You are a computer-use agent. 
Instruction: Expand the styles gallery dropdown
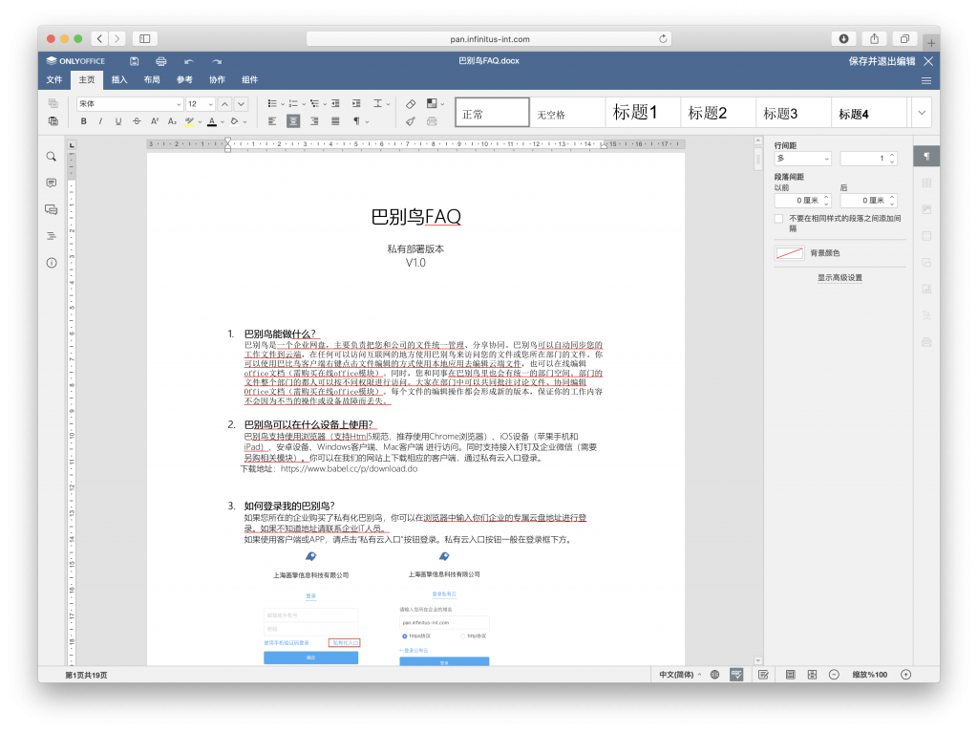coord(922,113)
